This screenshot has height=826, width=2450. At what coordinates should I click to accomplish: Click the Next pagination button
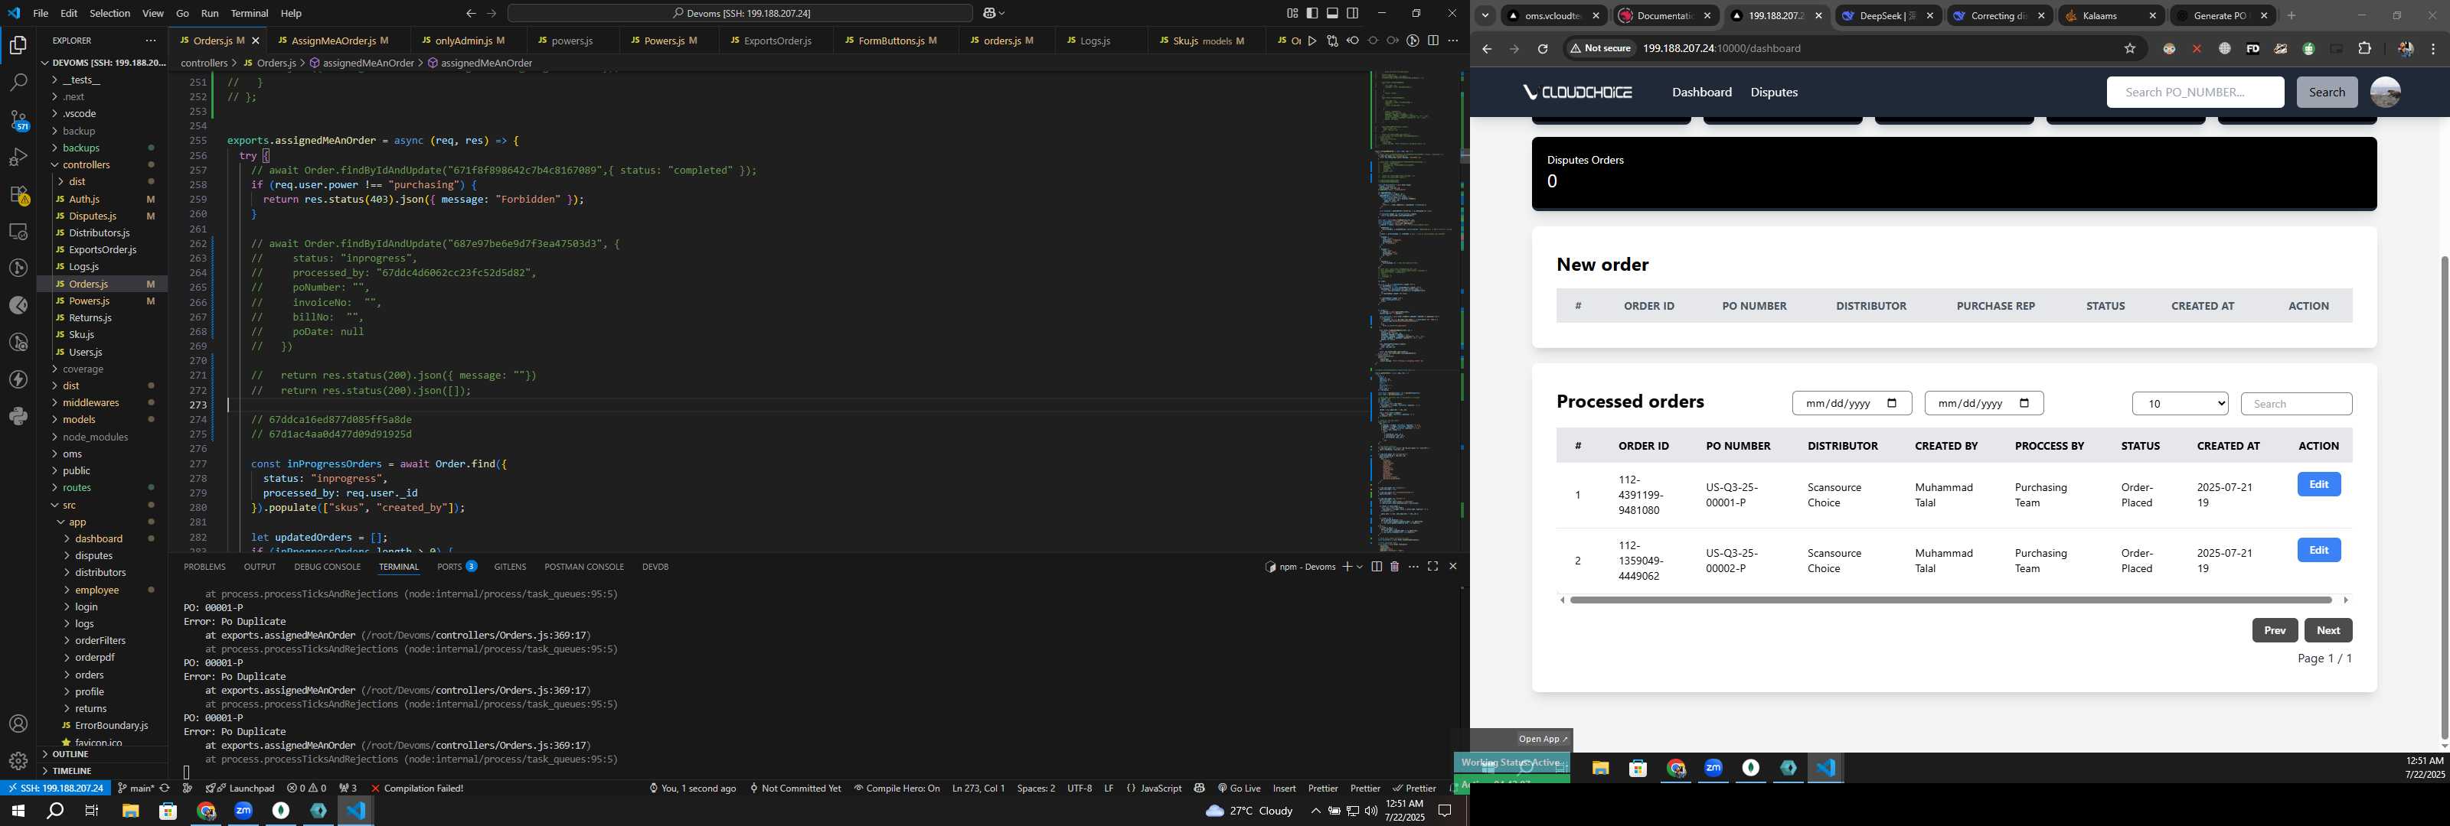tap(2327, 630)
